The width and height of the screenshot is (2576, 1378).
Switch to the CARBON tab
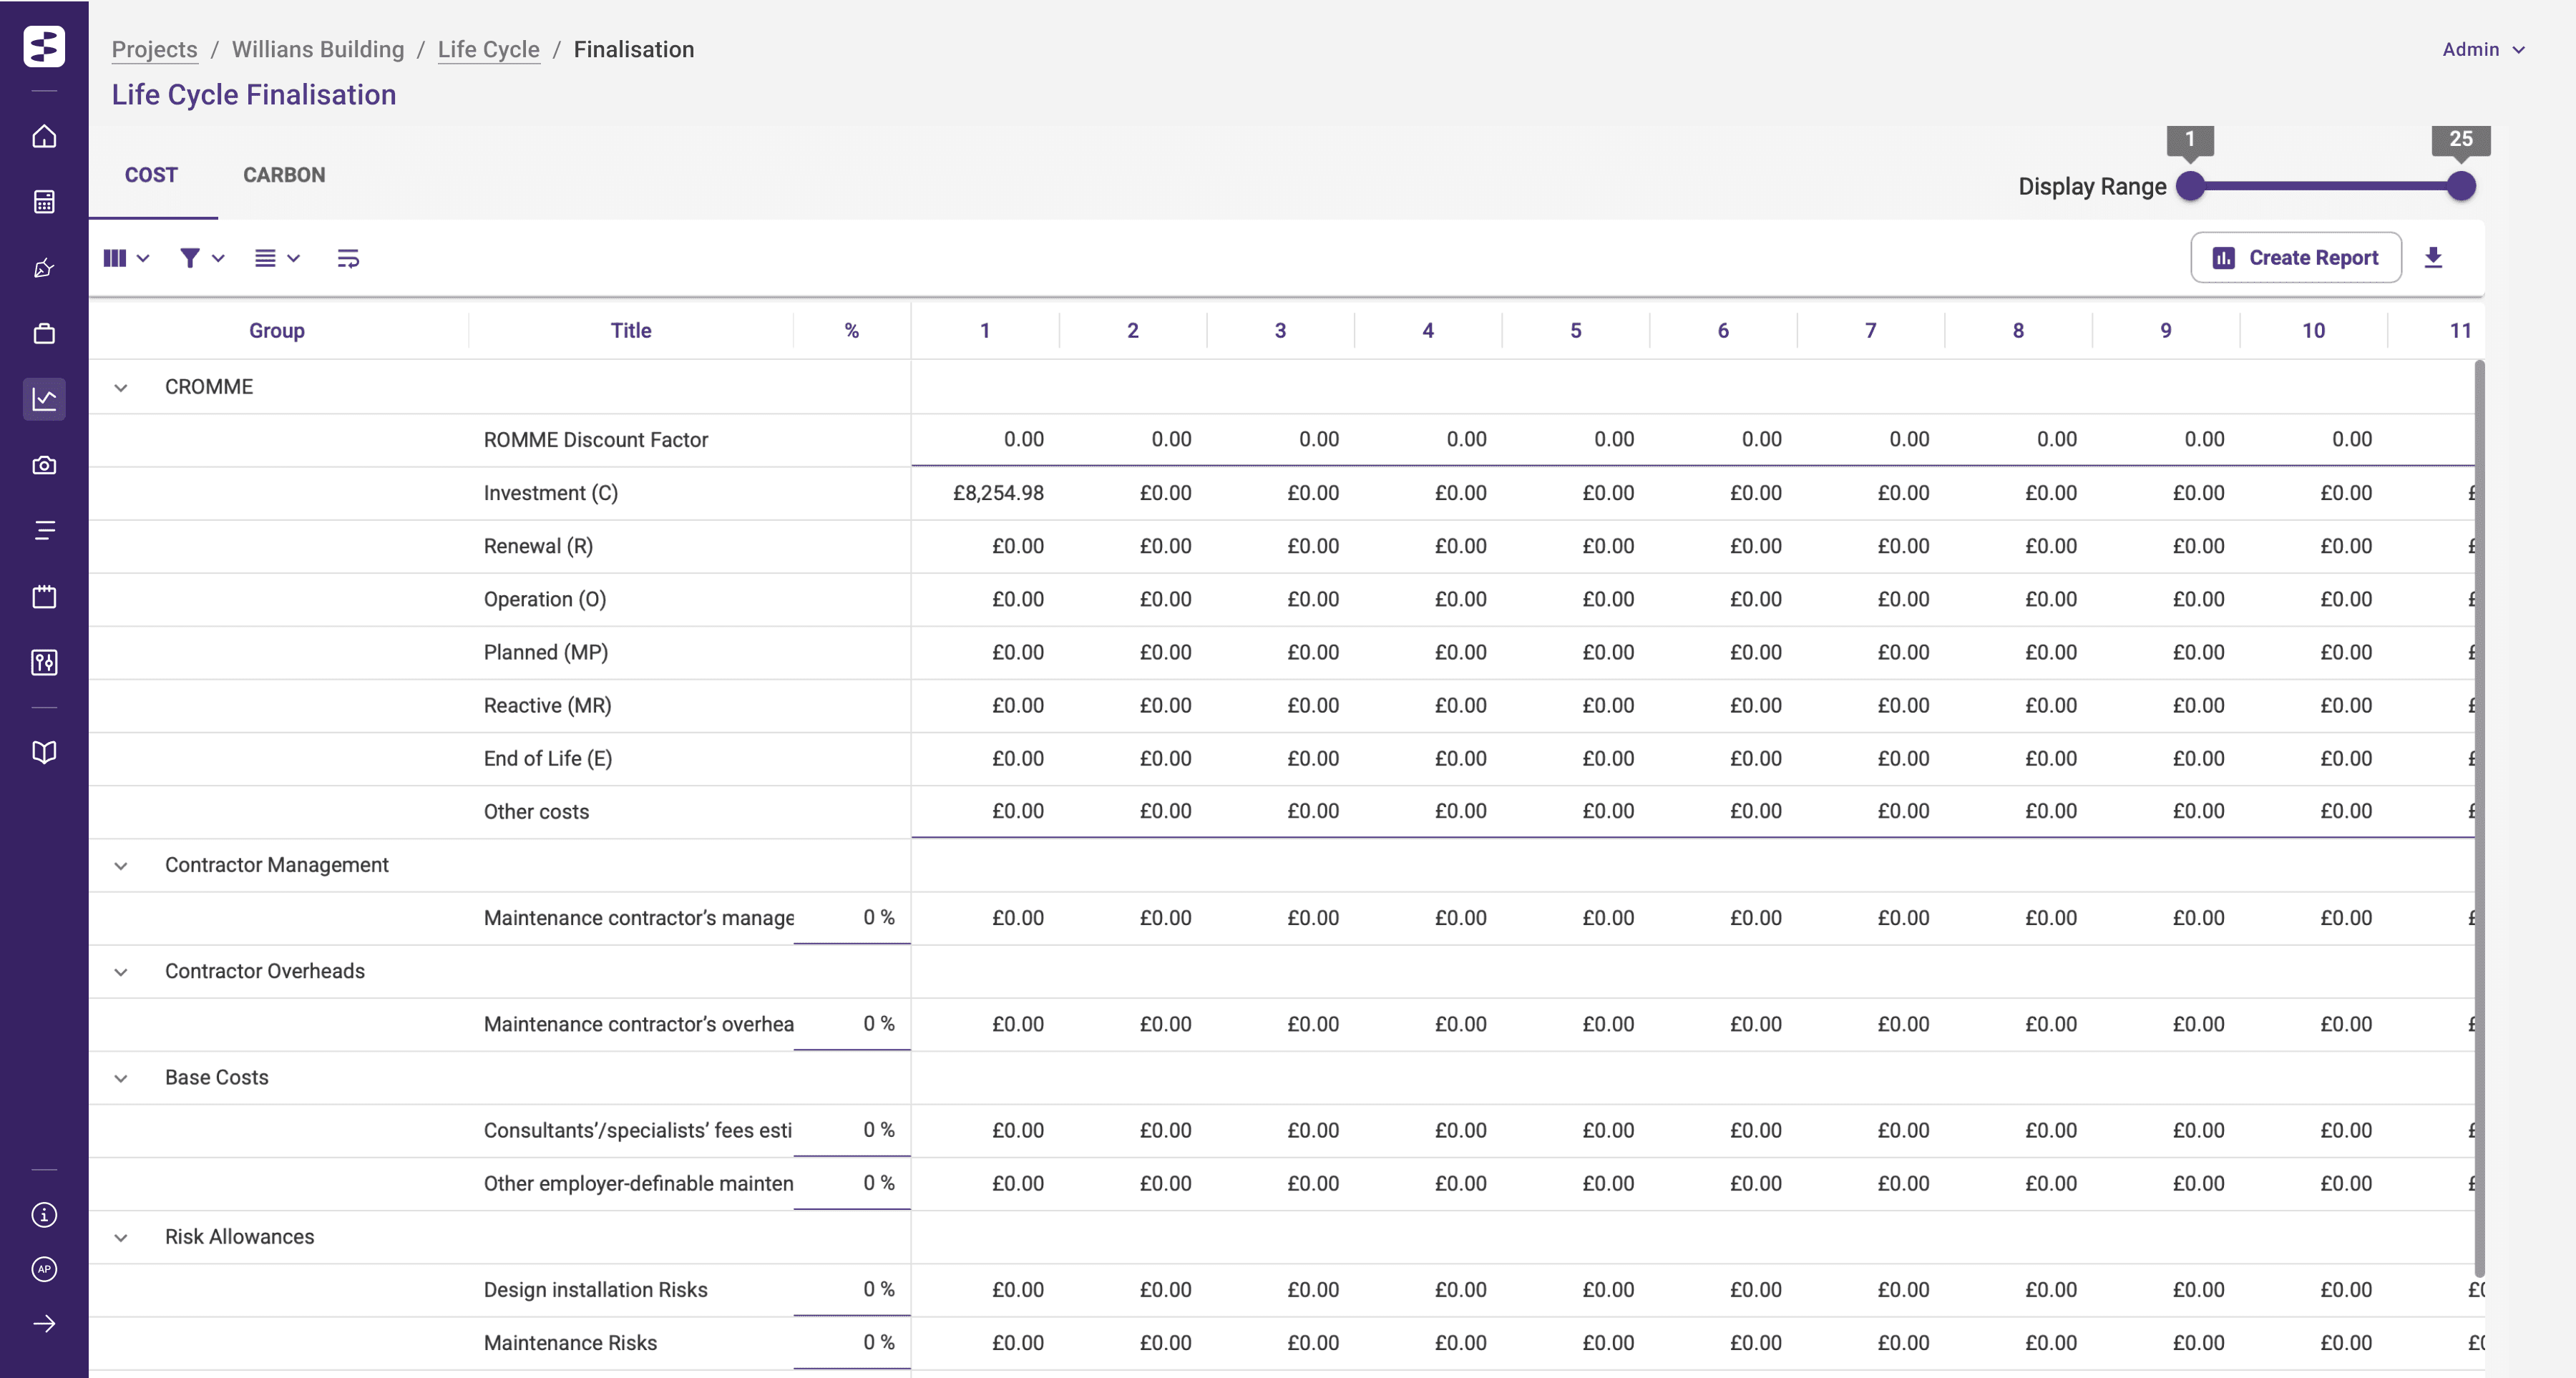(x=284, y=175)
